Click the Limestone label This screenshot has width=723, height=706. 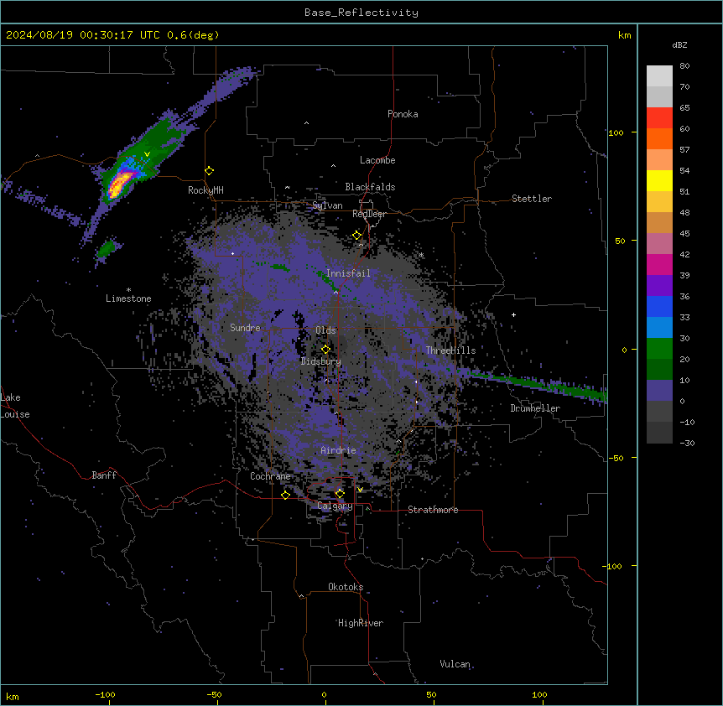click(x=128, y=298)
